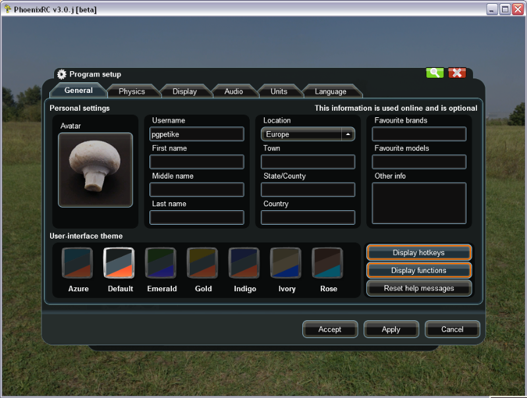Screen dimensions: 527x398
Task: Click inside the Username field
Action: click(196, 134)
